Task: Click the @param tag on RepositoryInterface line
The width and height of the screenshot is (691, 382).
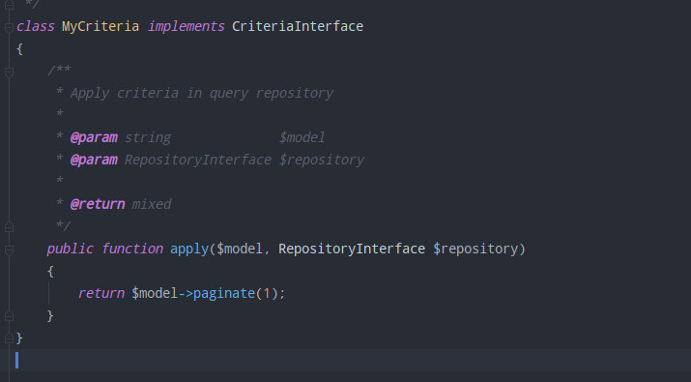Action: coord(94,160)
